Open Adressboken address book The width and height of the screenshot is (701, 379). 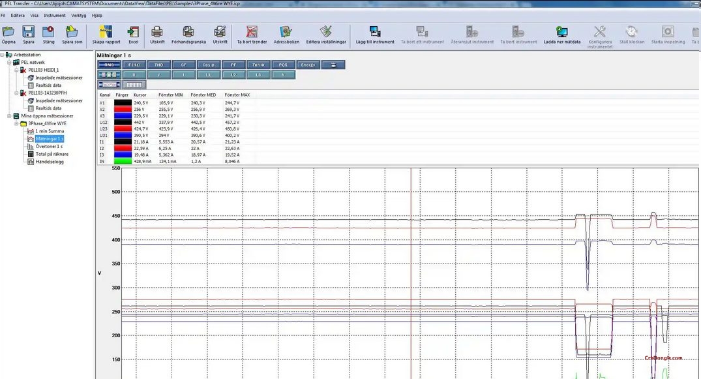(x=286, y=32)
